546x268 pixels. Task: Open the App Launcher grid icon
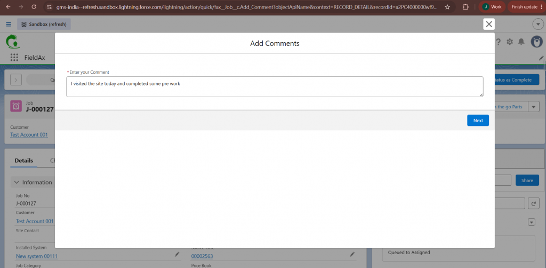pos(14,58)
